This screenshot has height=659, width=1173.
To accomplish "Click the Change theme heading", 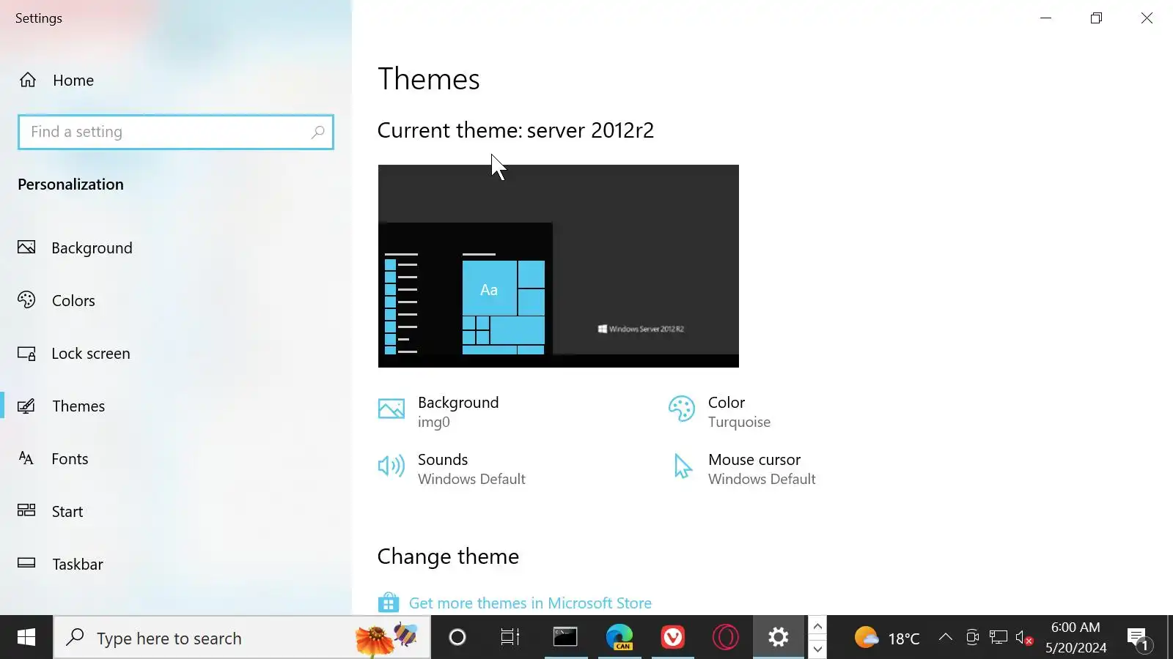I will (x=448, y=556).
